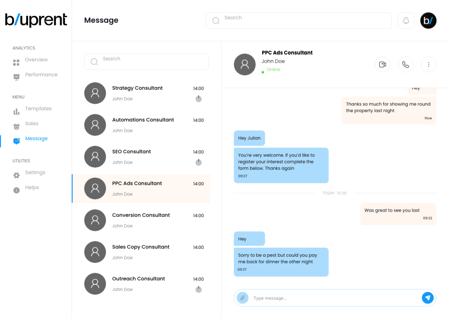The image size is (449, 319).
Task: Click the b/uprent logo
Action: click(x=36, y=20)
